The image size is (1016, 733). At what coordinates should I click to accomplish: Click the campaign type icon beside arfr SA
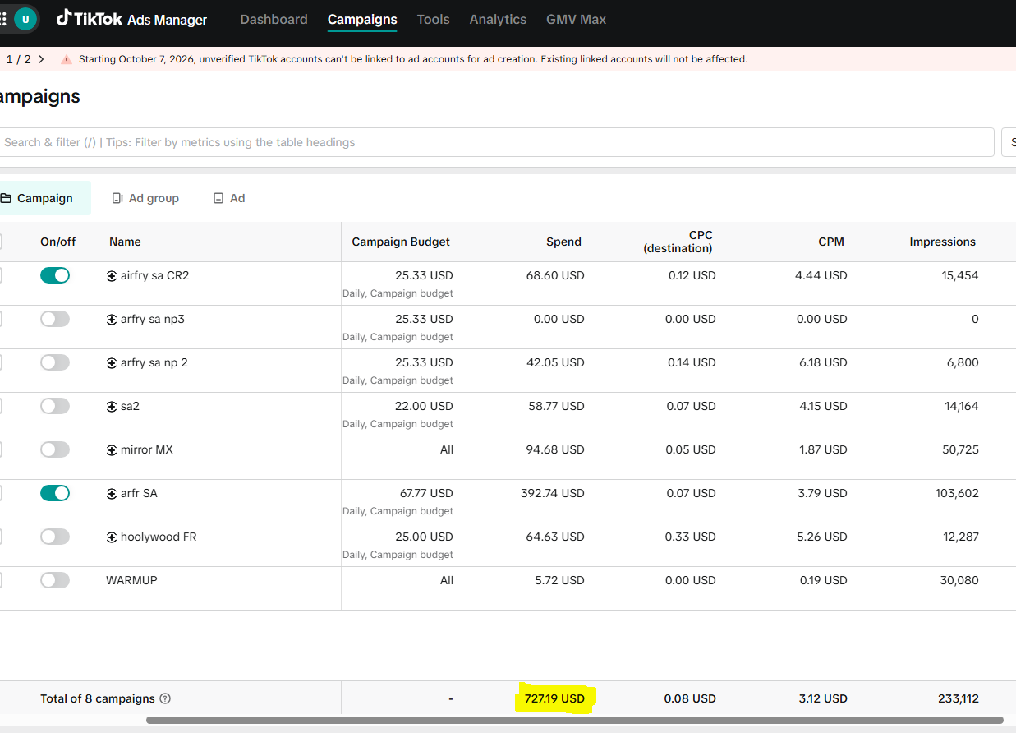click(x=112, y=494)
